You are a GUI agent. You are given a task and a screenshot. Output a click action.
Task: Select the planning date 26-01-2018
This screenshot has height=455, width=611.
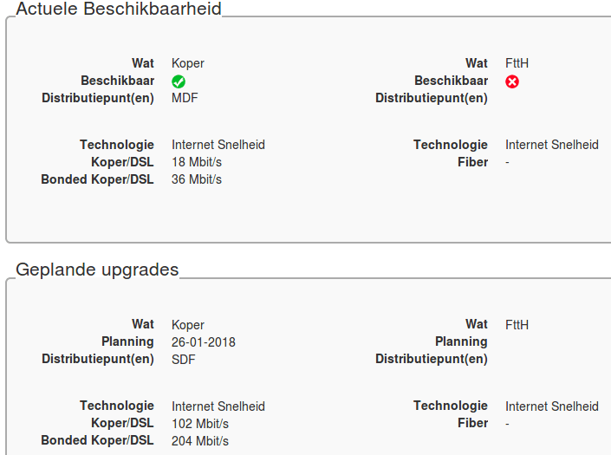204,341
